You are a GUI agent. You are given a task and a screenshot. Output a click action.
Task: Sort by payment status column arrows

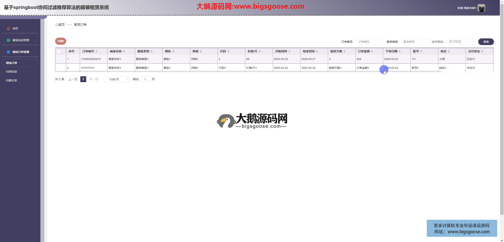click(482, 51)
